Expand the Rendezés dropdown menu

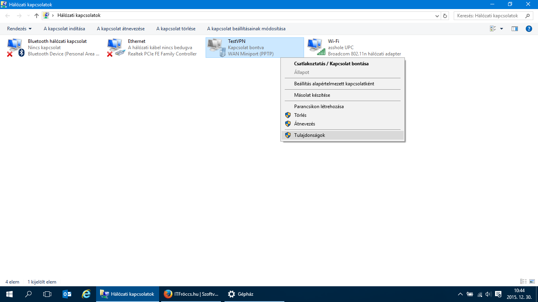pyautogui.click(x=19, y=29)
